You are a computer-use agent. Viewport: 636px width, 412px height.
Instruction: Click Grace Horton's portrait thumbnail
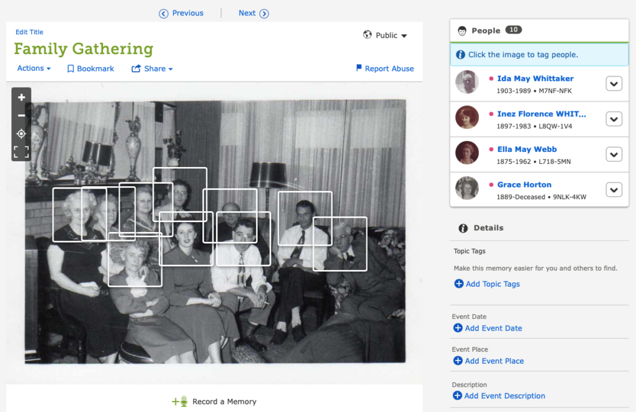pyautogui.click(x=467, y=188)
